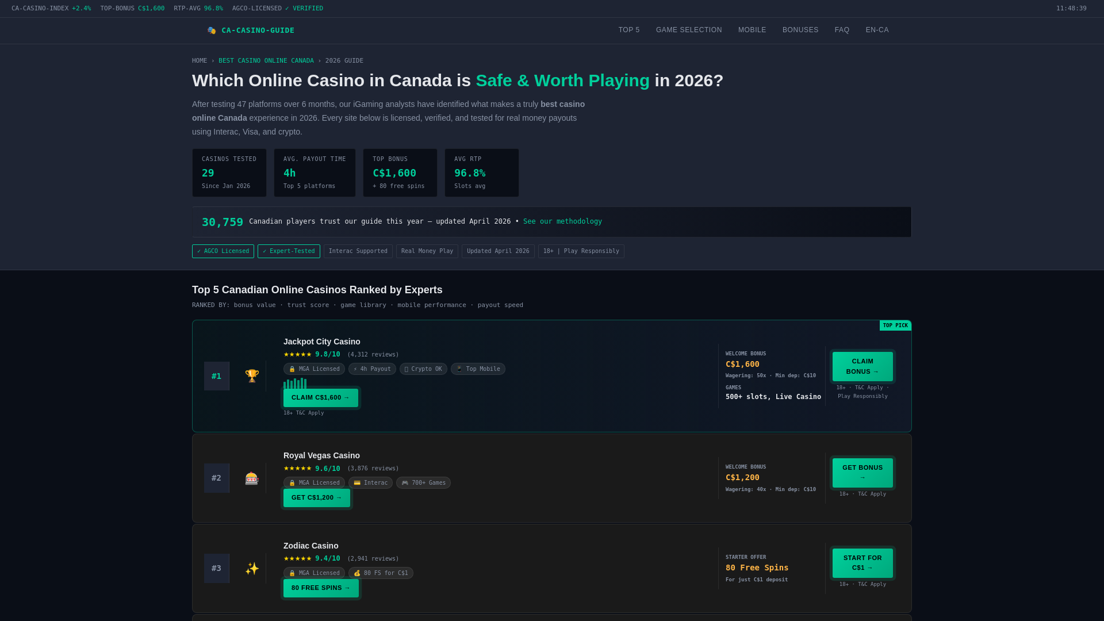This screenshot has width=1104, height=621.
Task: Click the See our methodology link
Action: pos(562,221)
